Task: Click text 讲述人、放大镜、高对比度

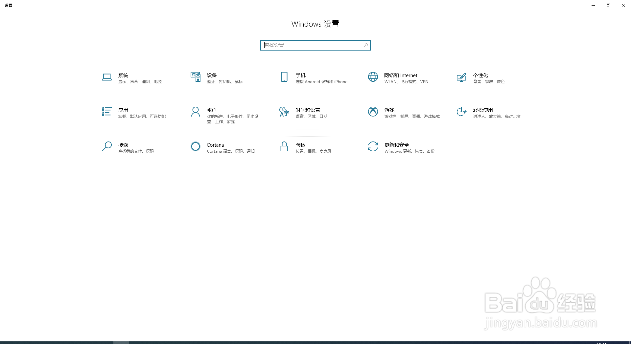Action: (x=497, y=117)
